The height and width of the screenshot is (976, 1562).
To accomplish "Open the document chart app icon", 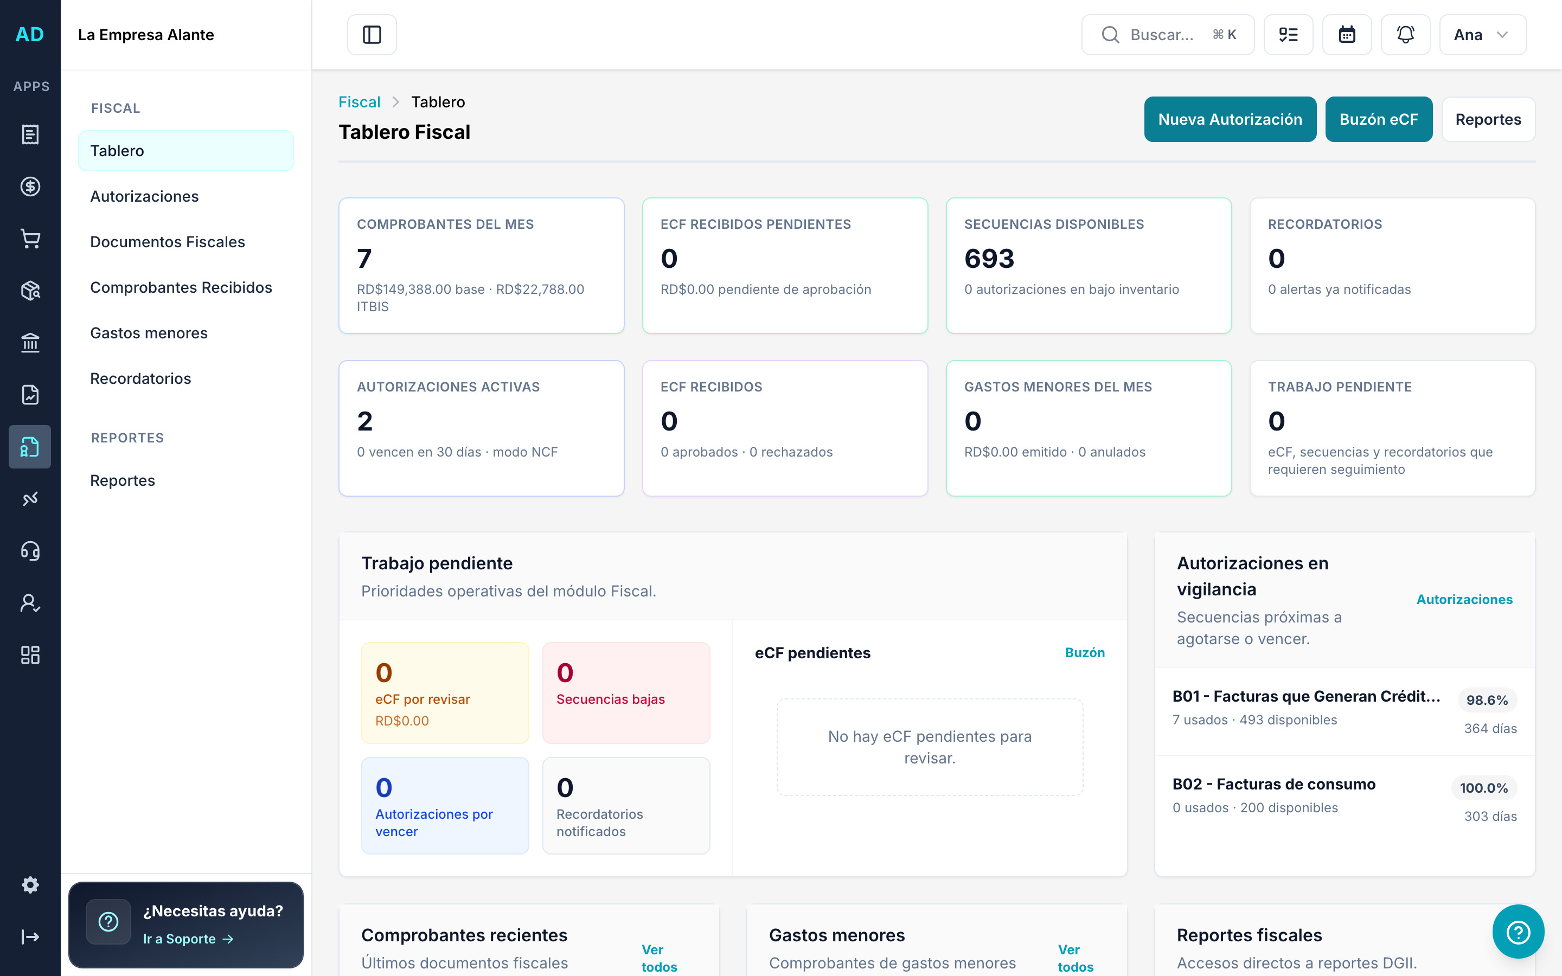I will pyautogui.click(x=30, y=394).
